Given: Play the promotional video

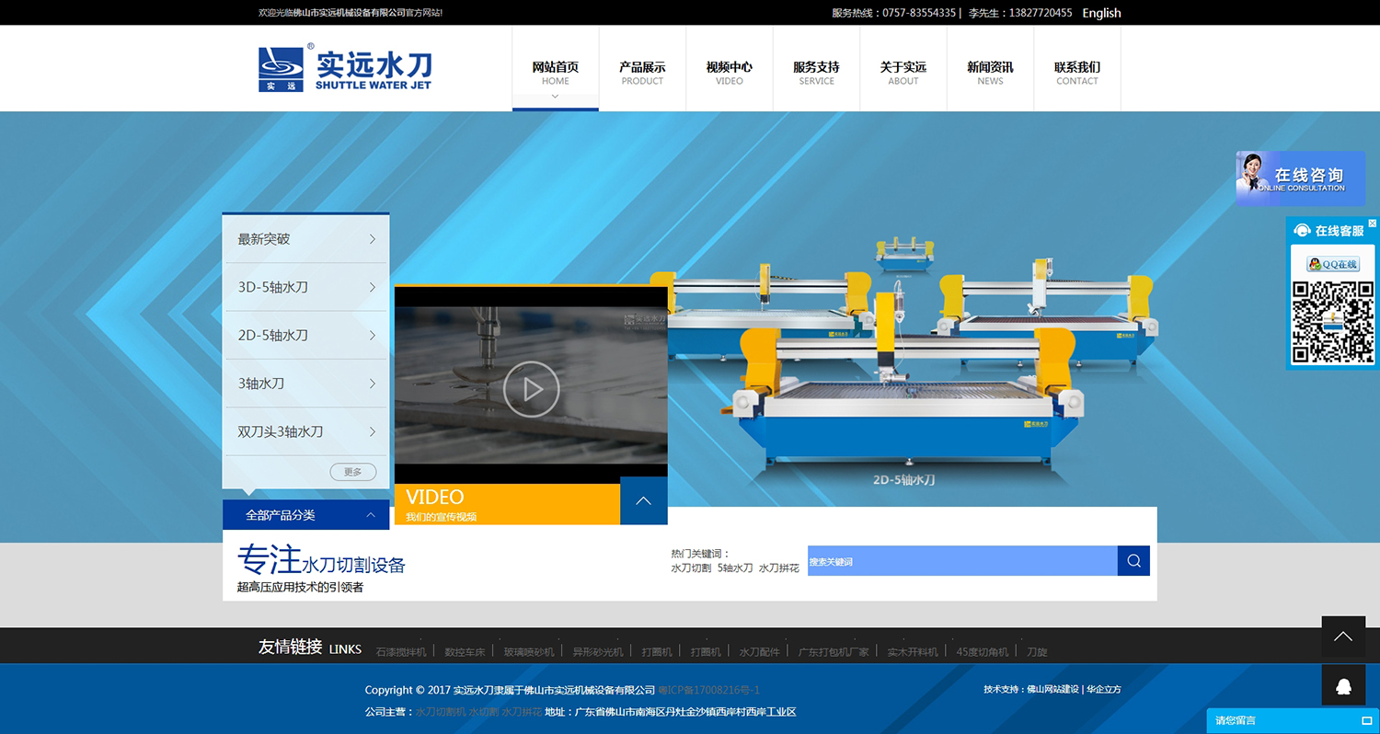Looking at the screenshot, I should coord(531,389).
